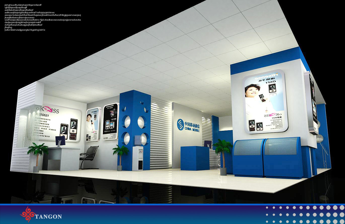Click the black office chair

click(89, 157)
